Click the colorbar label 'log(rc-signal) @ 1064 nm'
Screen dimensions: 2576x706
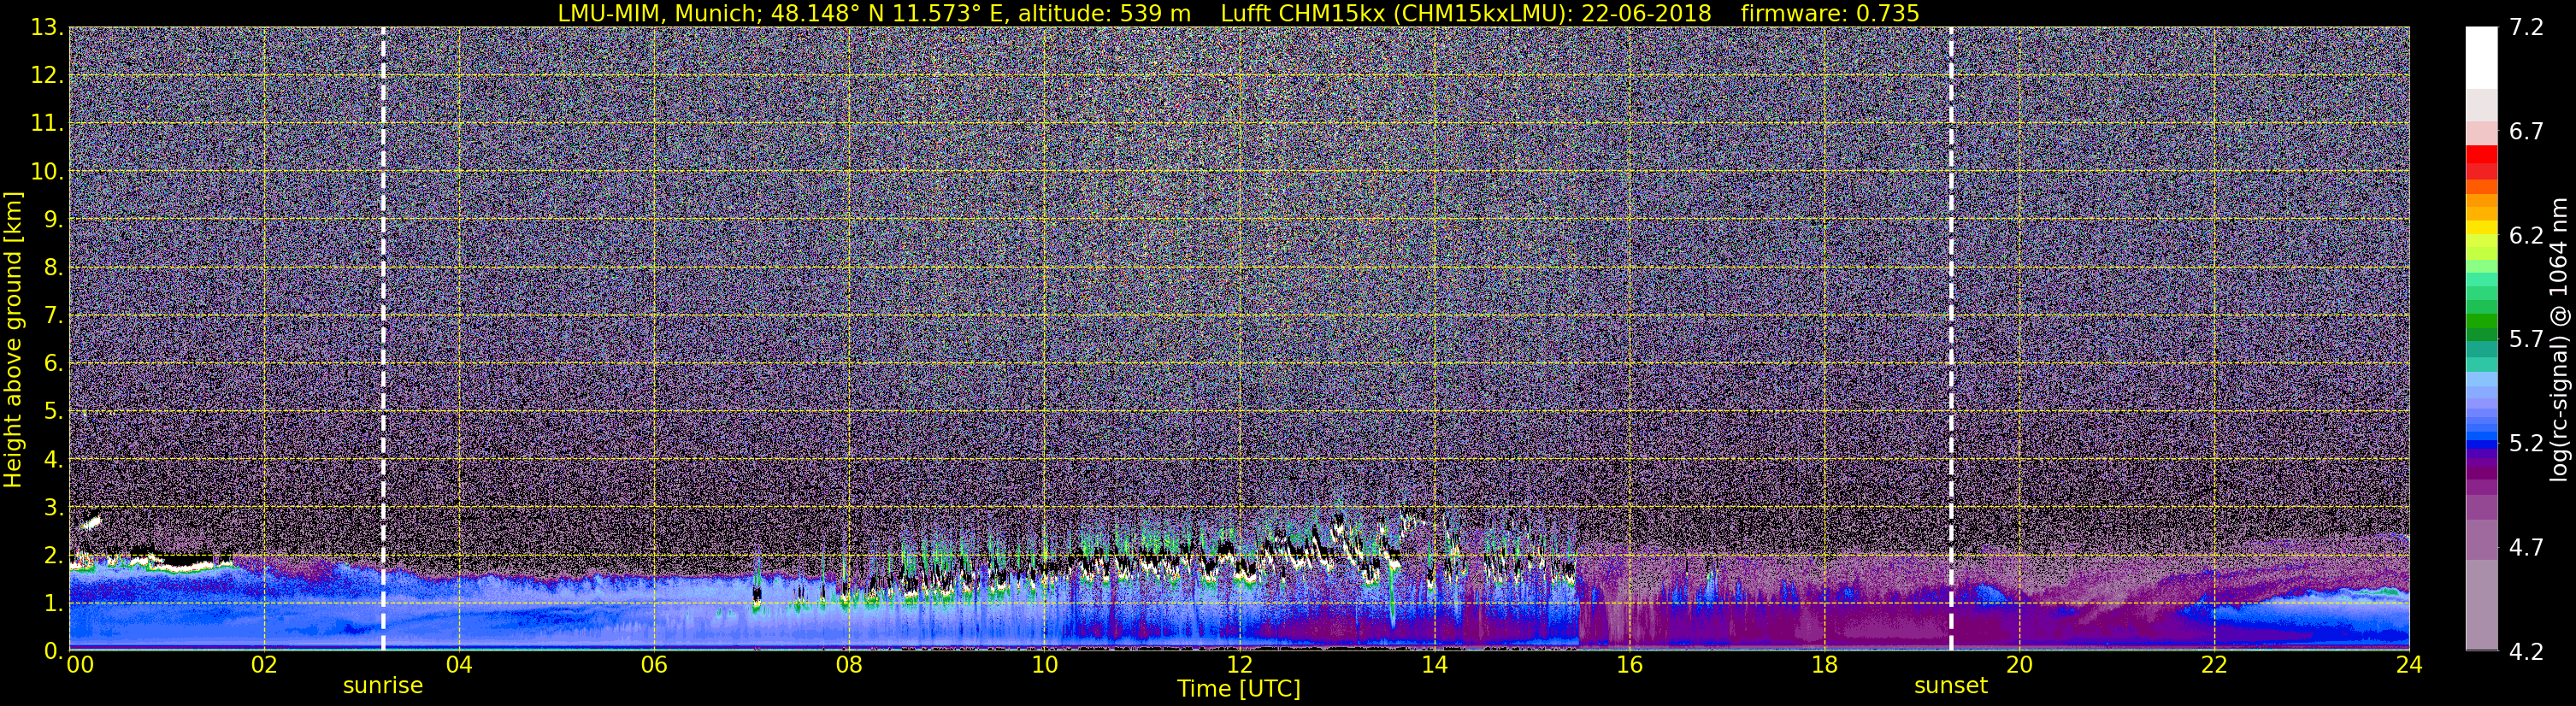coord(2560,340)
